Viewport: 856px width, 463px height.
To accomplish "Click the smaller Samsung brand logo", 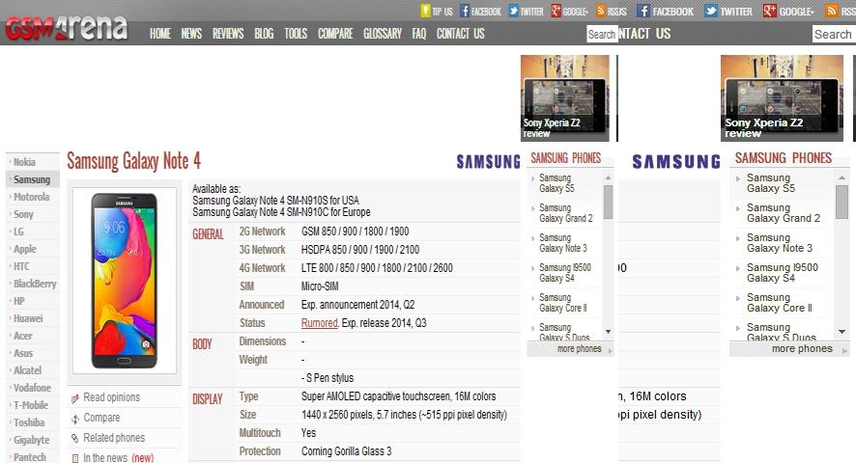I will (488, 161).
